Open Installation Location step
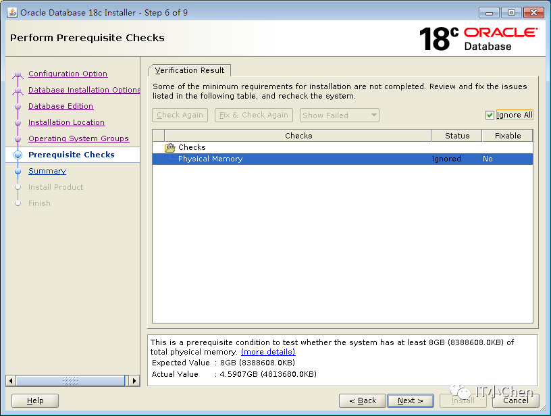This screenshot has height=416, width=551. click(66, 122)
